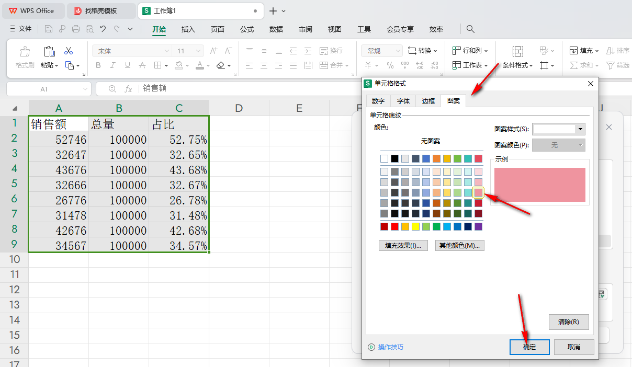This screenshot has width=632, height=367.
Task: Click the Eraser clear icon
Action: pos(221,65)
